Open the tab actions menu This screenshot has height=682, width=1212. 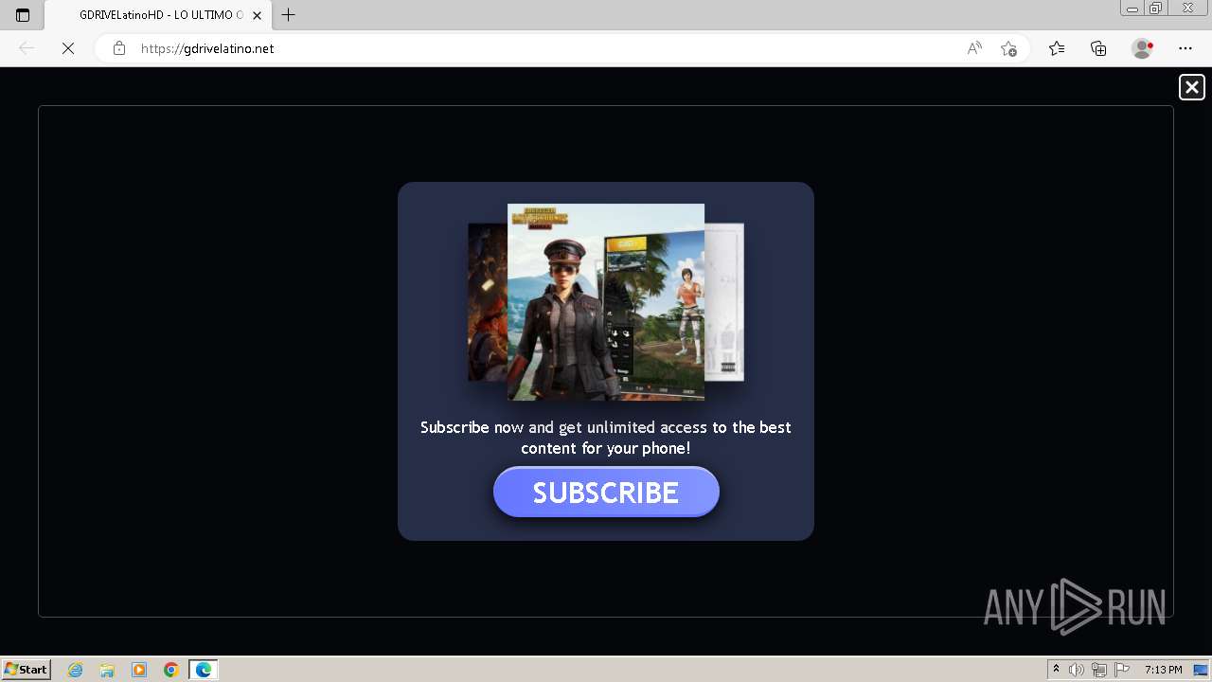(x=23, y=15)
